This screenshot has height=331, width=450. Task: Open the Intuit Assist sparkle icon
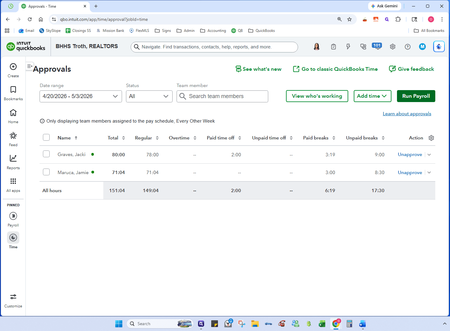[x=439, y=47]
